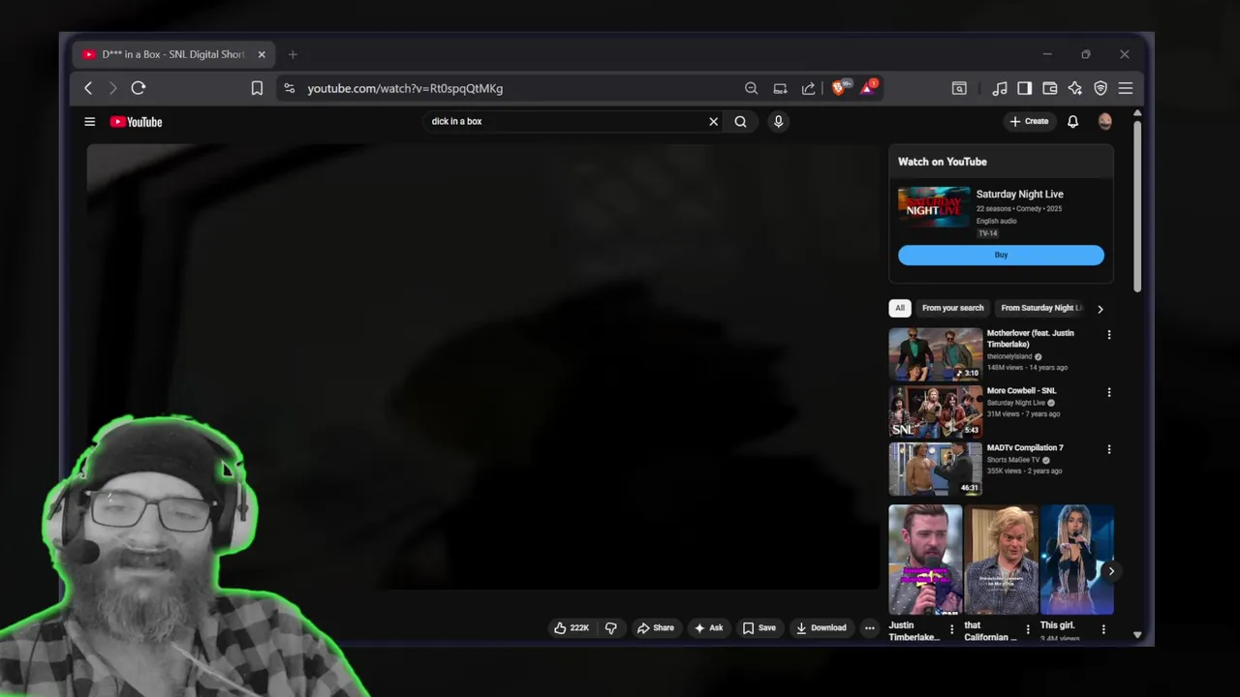Select the All filter chip

900,308
